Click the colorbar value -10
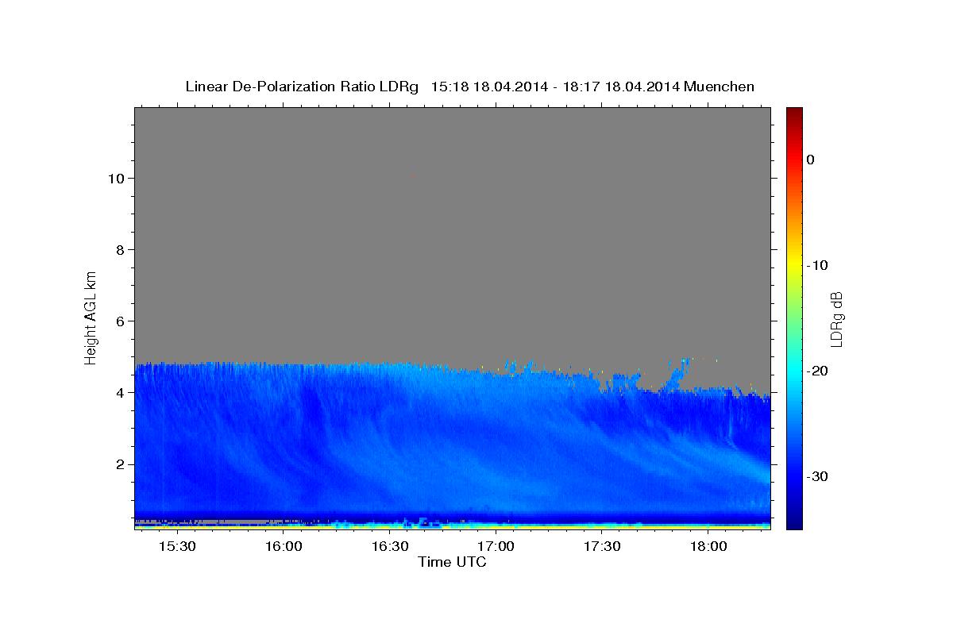953x635 pixels. 817,265
